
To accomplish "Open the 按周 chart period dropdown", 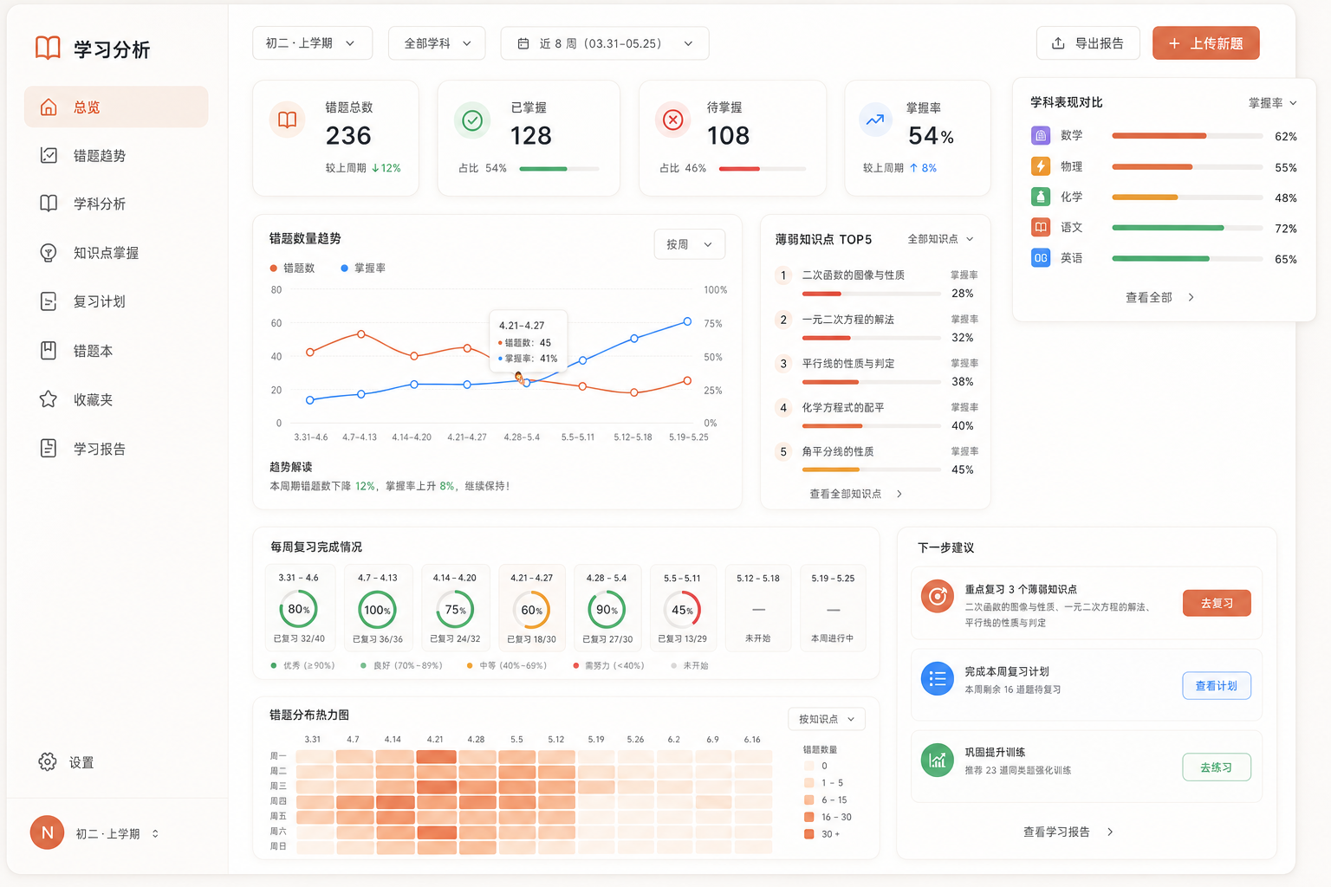I will [x=690, y=244].
